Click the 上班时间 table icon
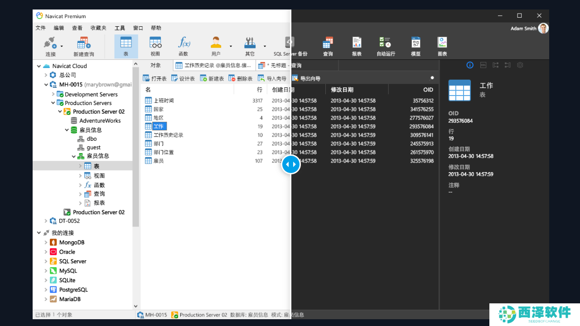 pos(148,101)
